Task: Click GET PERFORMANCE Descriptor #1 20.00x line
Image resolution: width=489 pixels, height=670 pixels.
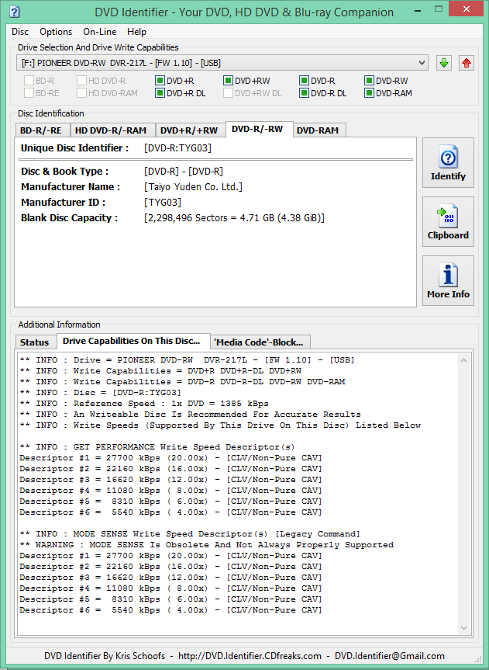Action: coord(170,457)
